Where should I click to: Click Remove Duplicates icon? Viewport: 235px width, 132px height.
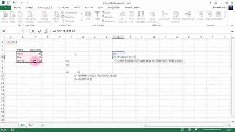point(141,17)
